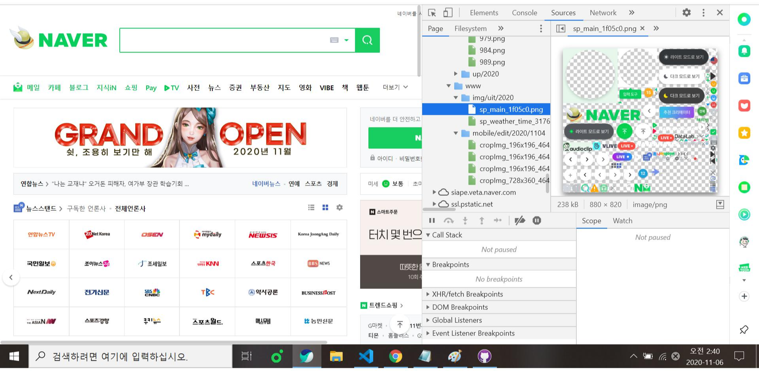The image size is (759, 371).
Task: Open File Explorer from taskbar
Action: coord(336,356)
